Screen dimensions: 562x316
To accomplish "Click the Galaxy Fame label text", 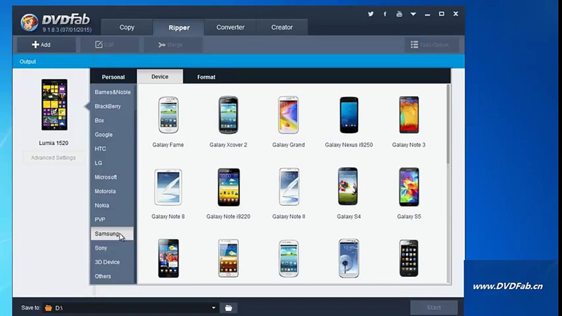I will point(168,145).
